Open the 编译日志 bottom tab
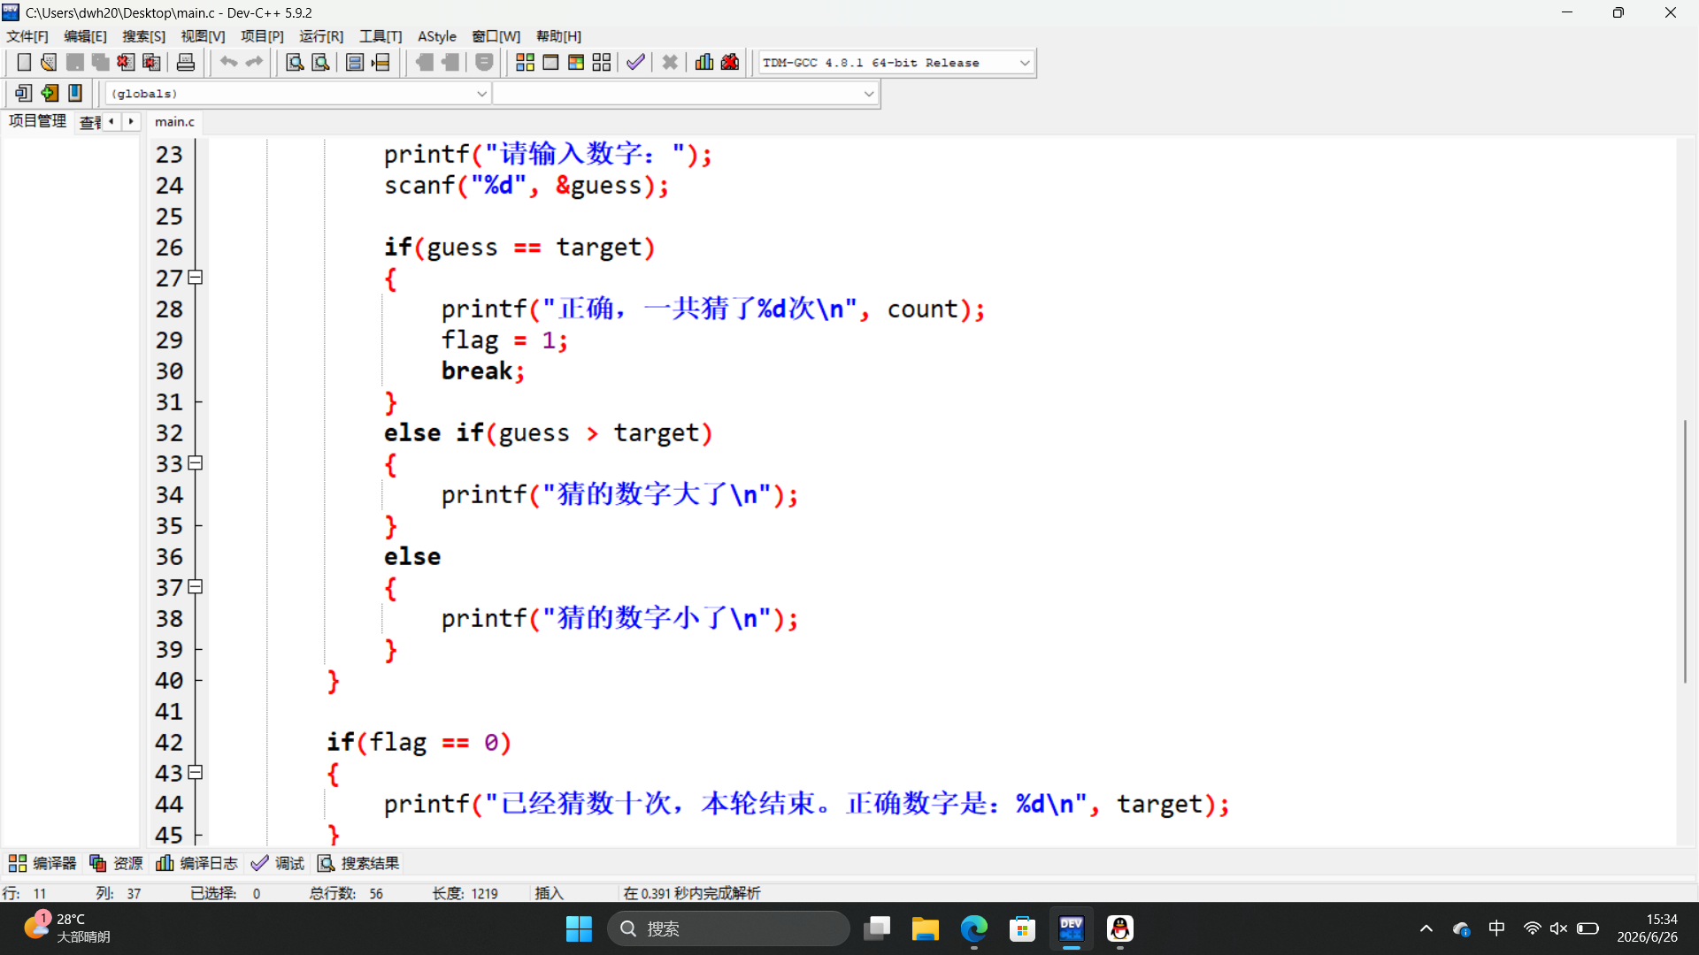This screenshot has height=955, width=1699. (196, 863)
